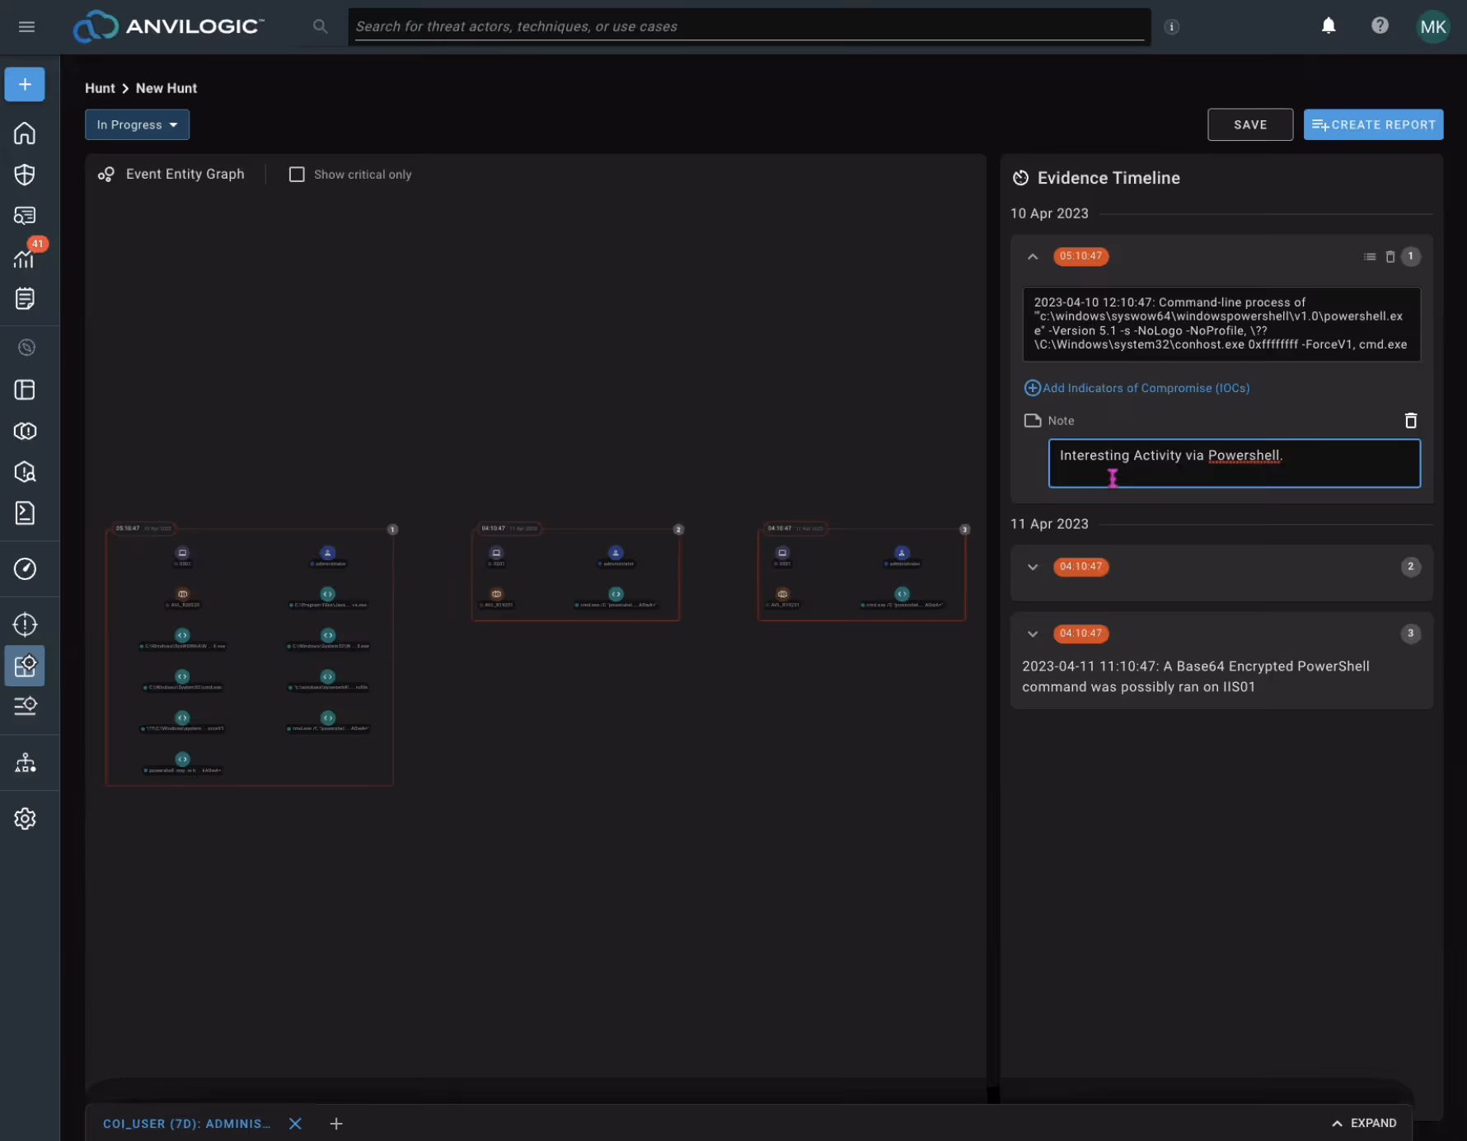1467x1141 pixels.
Task: Open the help question mark
Action: [x=1380, y=26]
